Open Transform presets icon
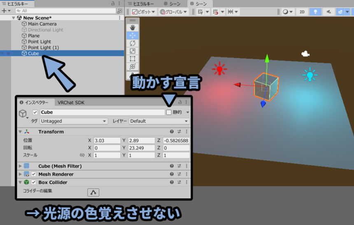This screenshot has width=354, height=225. 179,131
